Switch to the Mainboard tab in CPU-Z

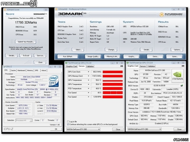click(21, 70)
